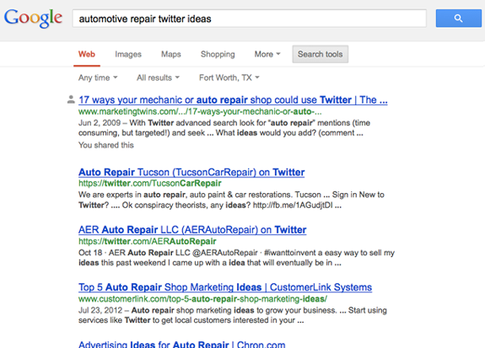485x348 pixels.
Task: Visit AER Auto Repair LLC Twitter result
Action: (x=192, y=230)
